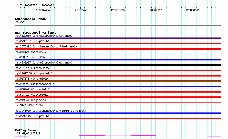Select variant dgv3941e59 (1000GenomesConsortiumPilotProject) label
The width and height of the screenshot is (228, 139).
pyautogui.click(x=51, y=111)
